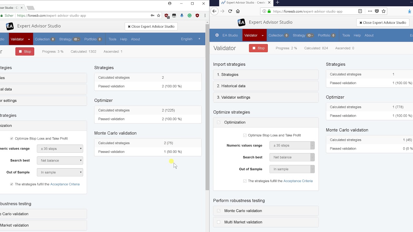Screen dimensions: 413x232
Task: Toggle strategies fulfill Acceptance Criteria checkbox in Chrome window
Action: tap(12, 184)
